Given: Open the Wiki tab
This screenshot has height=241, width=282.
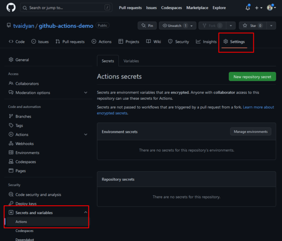Looking at the screenshot, I should (153, 41).
